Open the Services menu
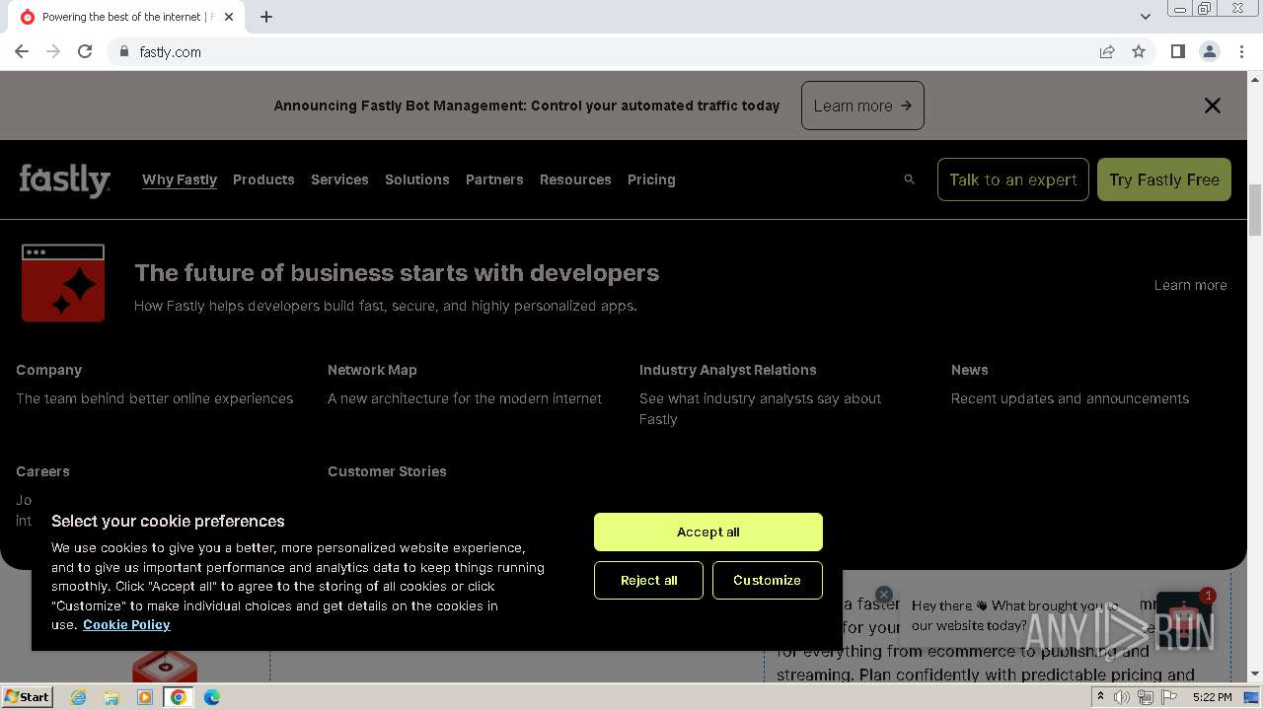Image resolution: width=1263 pixels, height=710 pixels. coord(339,179)
